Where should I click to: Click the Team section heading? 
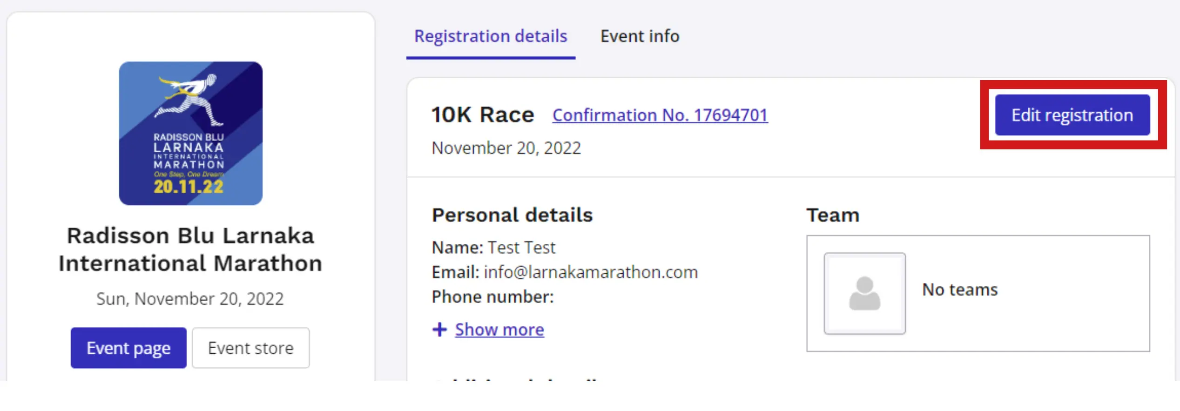tap(833, 215)
